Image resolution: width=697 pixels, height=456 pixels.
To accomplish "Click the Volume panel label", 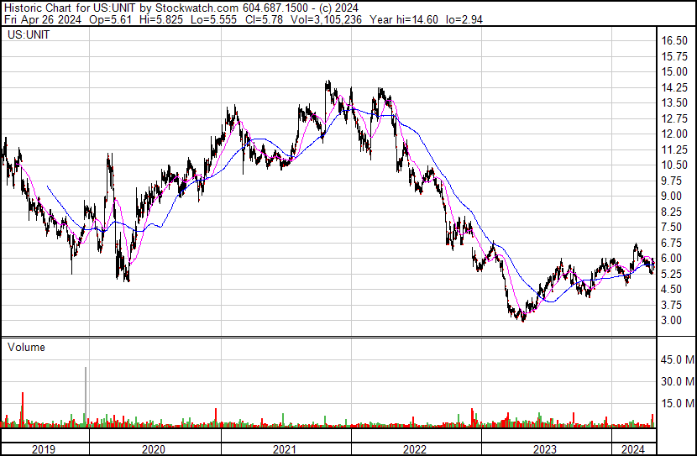I will (x=26, y=347).
